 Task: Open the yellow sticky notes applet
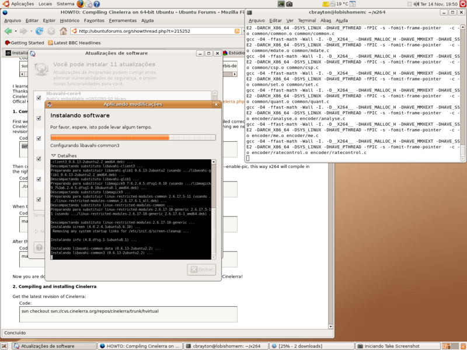[x=326, y=4]
